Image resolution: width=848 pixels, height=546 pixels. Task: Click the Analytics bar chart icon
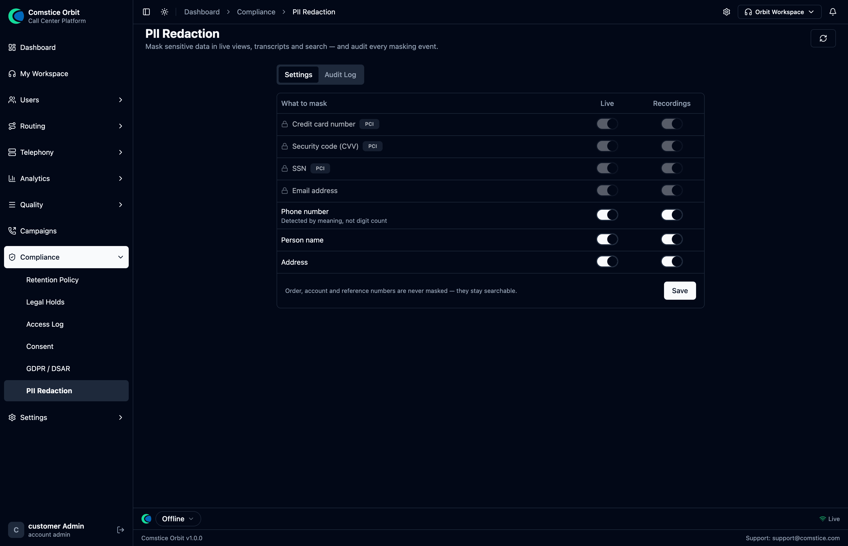12,179
